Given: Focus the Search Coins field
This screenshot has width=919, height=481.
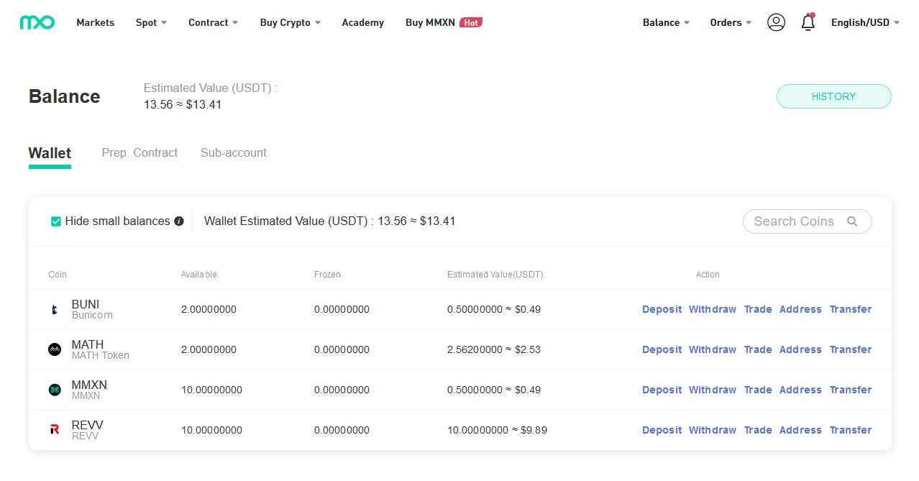Looking at the screenshot, I should 807,221.
